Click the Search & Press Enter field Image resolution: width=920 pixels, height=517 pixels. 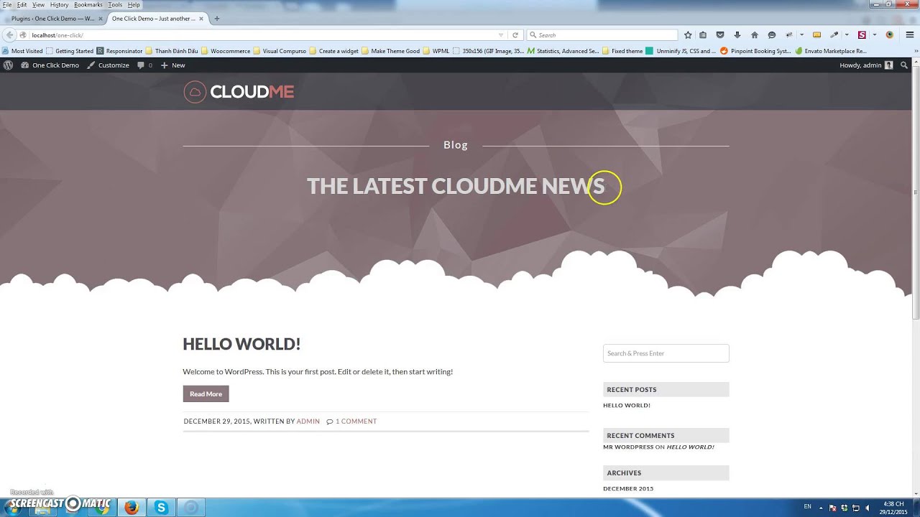click(666, 353)
